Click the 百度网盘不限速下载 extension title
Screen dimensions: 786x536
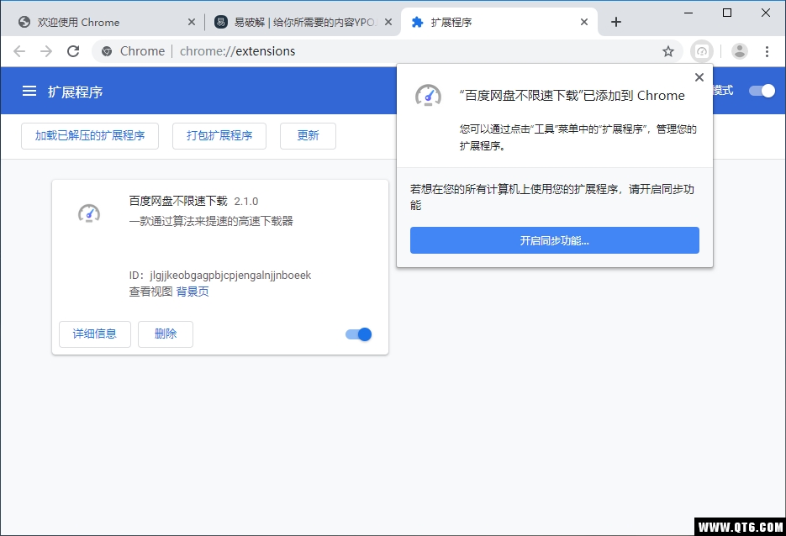(x=178, y=201)
